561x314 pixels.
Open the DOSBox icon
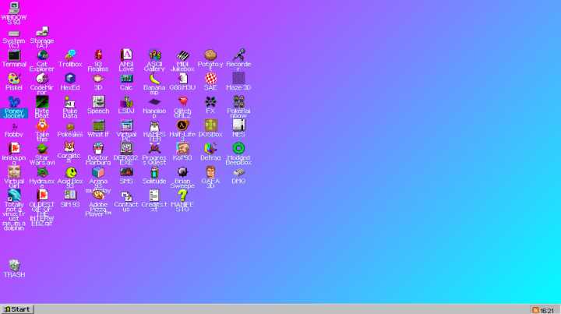(210, 125)
